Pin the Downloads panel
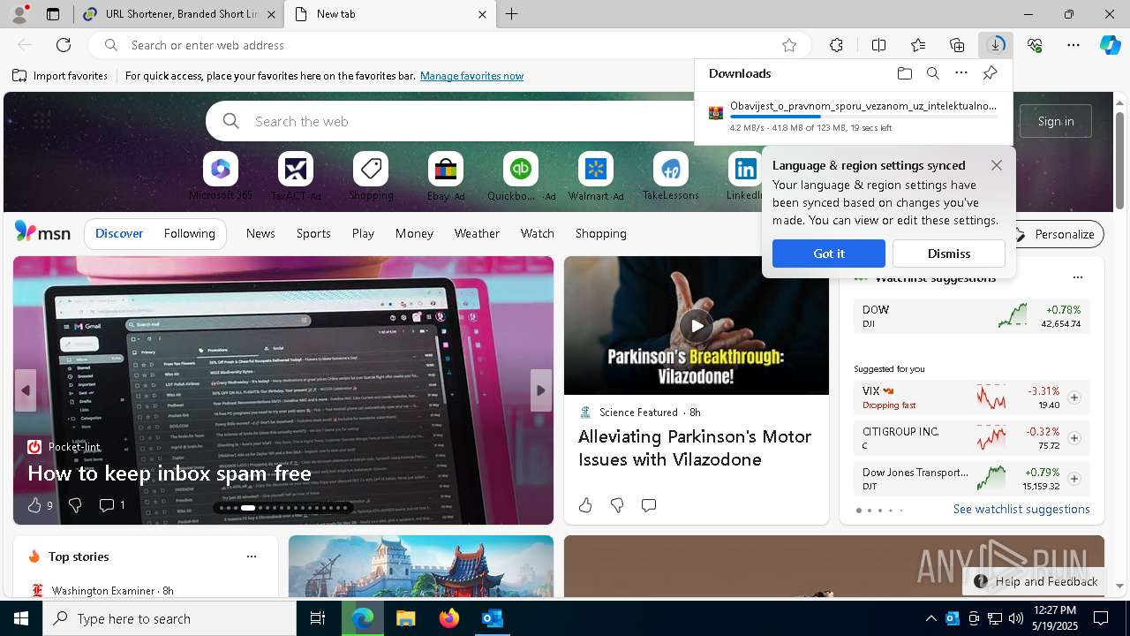Screen dimensions: 1130x636 pos(990,73)
